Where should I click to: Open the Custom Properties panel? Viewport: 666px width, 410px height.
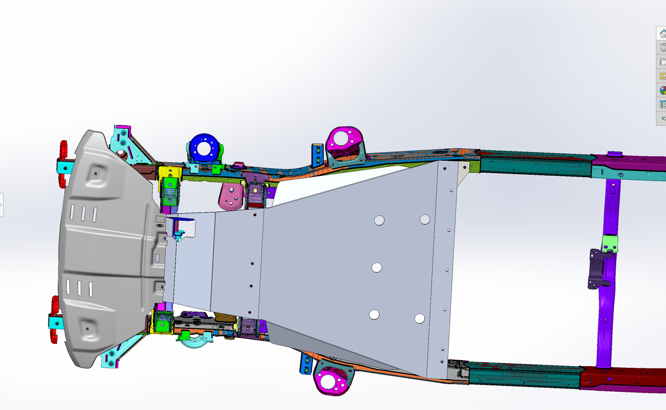661,103
